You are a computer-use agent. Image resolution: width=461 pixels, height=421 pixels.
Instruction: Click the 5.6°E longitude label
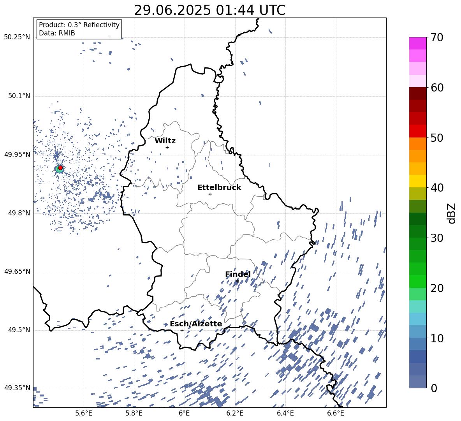[x=84, y=413]
